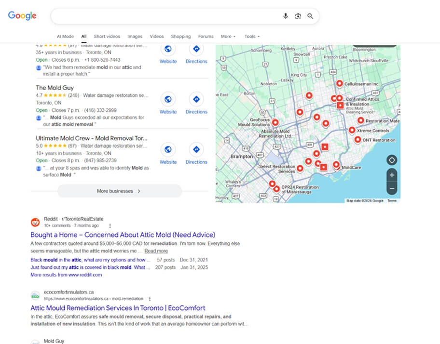Screen dimensions: 440x344
Task: Zoom out on the map
Action: (392, 188)
